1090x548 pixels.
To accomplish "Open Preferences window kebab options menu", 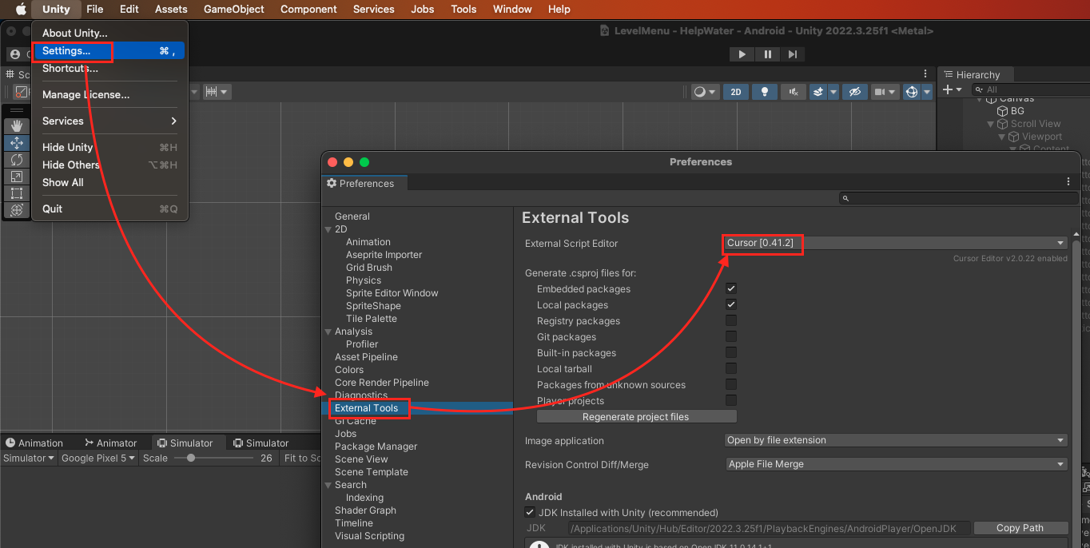I will (1069, 182).
